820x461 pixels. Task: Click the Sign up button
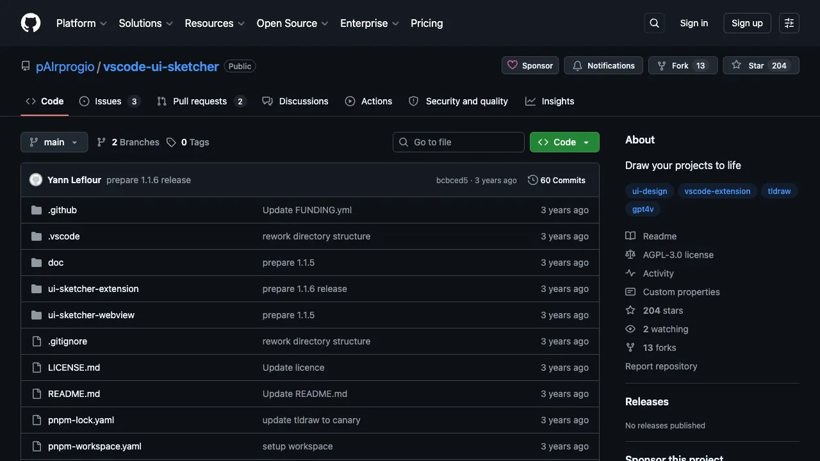(747, 23)
